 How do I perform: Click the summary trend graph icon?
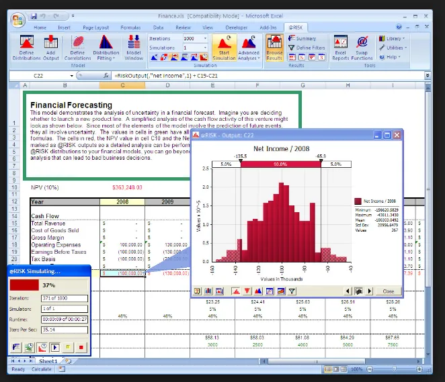coord(281,291)
